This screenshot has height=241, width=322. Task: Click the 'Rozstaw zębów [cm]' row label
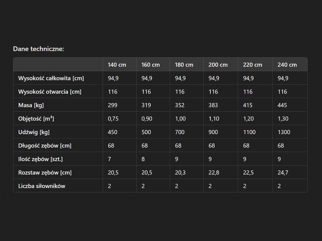[45, 172]
